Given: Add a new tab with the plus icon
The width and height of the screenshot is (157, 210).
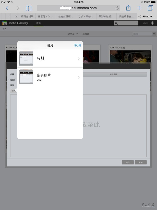Looking at the screenshot, I should tap(139, 8).
